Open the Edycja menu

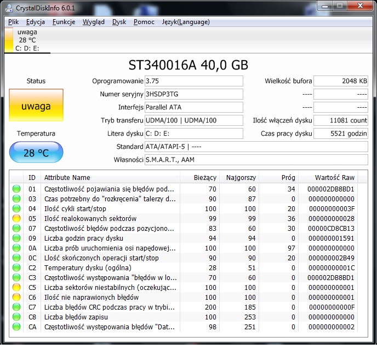click(35, 22)
